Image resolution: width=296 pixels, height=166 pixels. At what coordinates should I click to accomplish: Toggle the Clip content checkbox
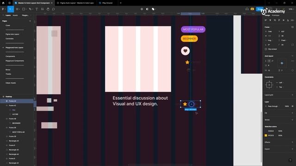(x=266, y=49)
